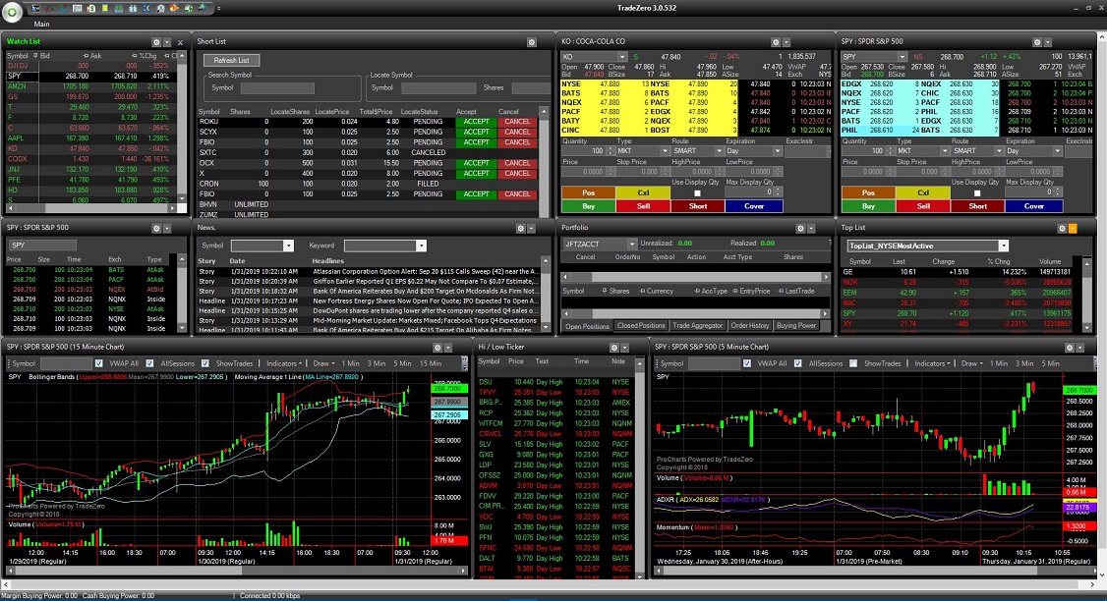Viewport: 1107px width, 601px height.
Task: Open the Order History tab
Action: (x=749, y=325)
